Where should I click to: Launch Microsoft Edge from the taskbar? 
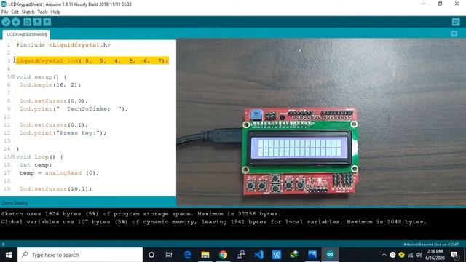coord(187,255)
